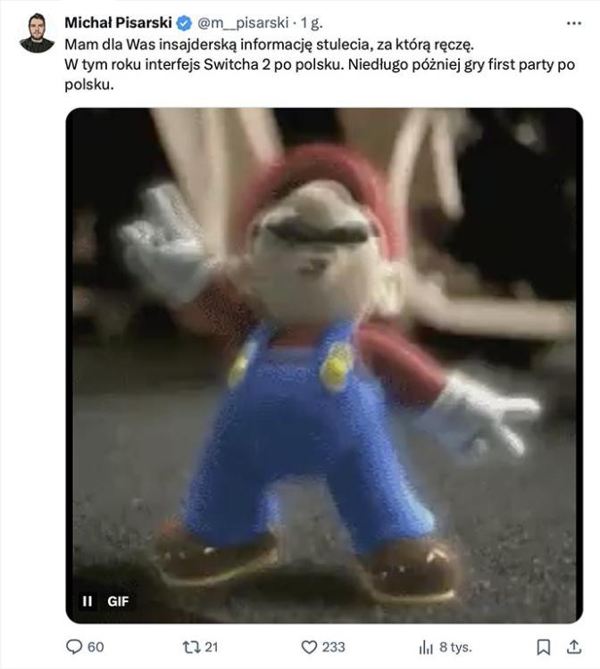600x669 pixels.
Task: Click the reply speech bubble icon
Action: (x=74, y=647)
